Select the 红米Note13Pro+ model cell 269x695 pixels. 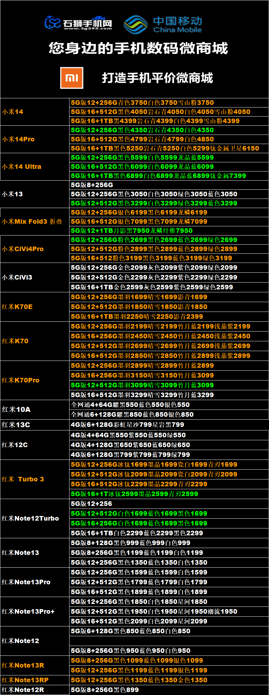28,611
